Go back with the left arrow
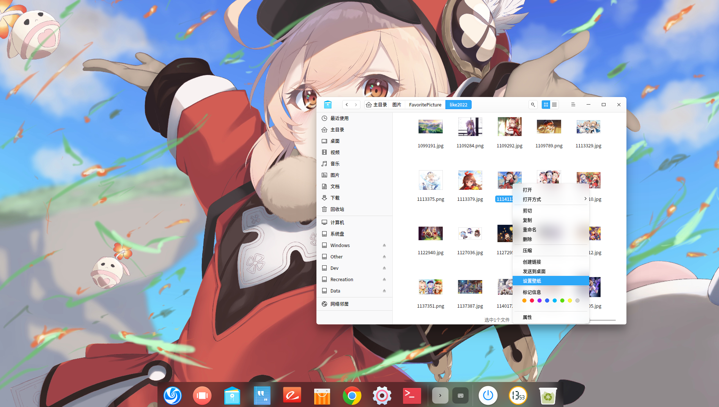This screenshot has height=407, width=719. click(347, 105)
